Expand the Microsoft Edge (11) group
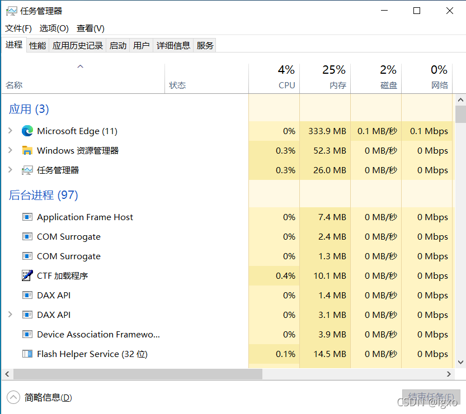The height and width of the screenshot is (414, 466). [x=10, y=131]
